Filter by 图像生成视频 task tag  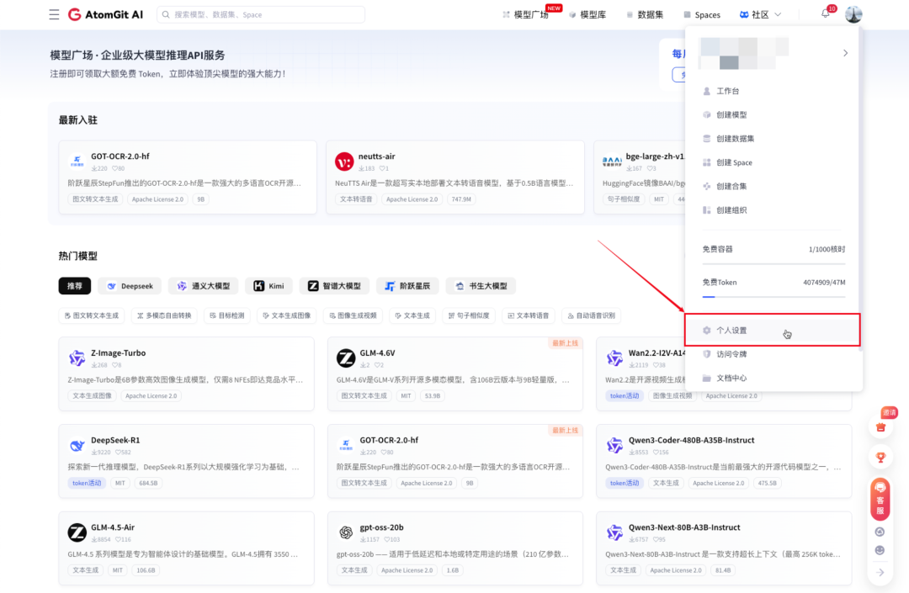pyautogui.click(x=353, y=315)
